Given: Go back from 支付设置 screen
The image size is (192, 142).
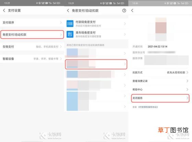Looking at the screenshot, I should point(4,10).
